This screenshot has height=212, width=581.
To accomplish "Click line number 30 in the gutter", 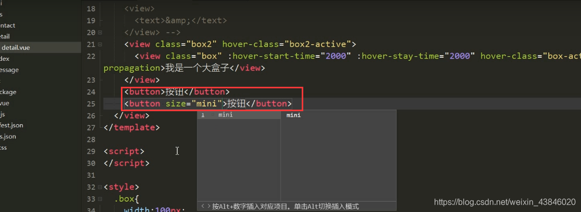I will (91, 163).
